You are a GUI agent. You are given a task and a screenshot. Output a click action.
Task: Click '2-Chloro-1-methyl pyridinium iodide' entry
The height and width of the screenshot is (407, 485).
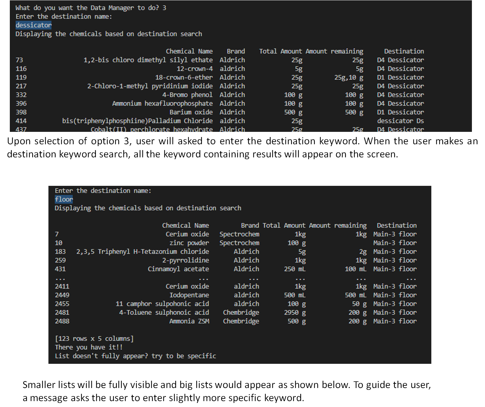coord(150,86)
